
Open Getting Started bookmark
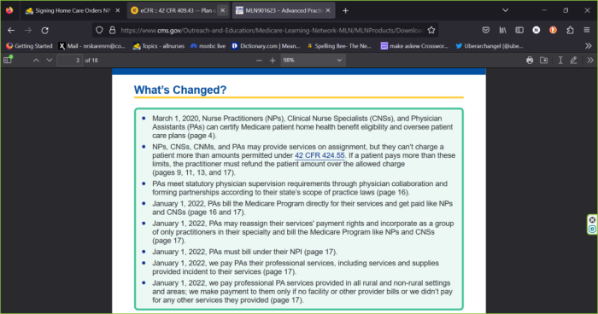(29, 46)
